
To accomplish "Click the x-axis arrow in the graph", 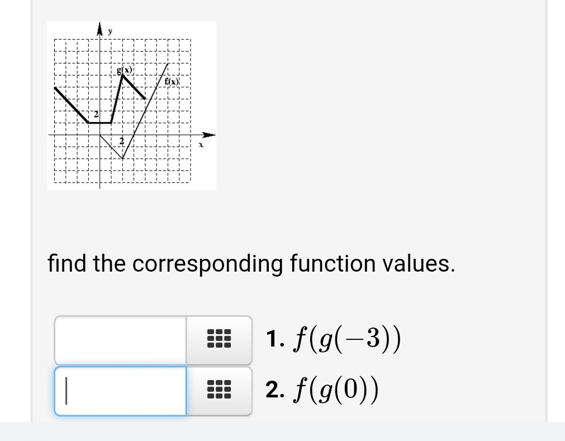I will (x=207, y=134).
